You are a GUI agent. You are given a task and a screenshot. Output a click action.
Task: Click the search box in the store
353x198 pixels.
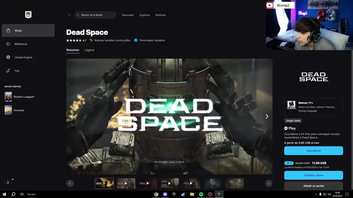pos(95,15)
